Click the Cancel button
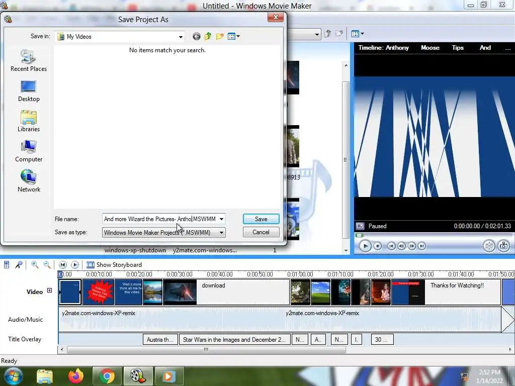The height and width of the screenshot is (386, 515). [x=261, y=232]
